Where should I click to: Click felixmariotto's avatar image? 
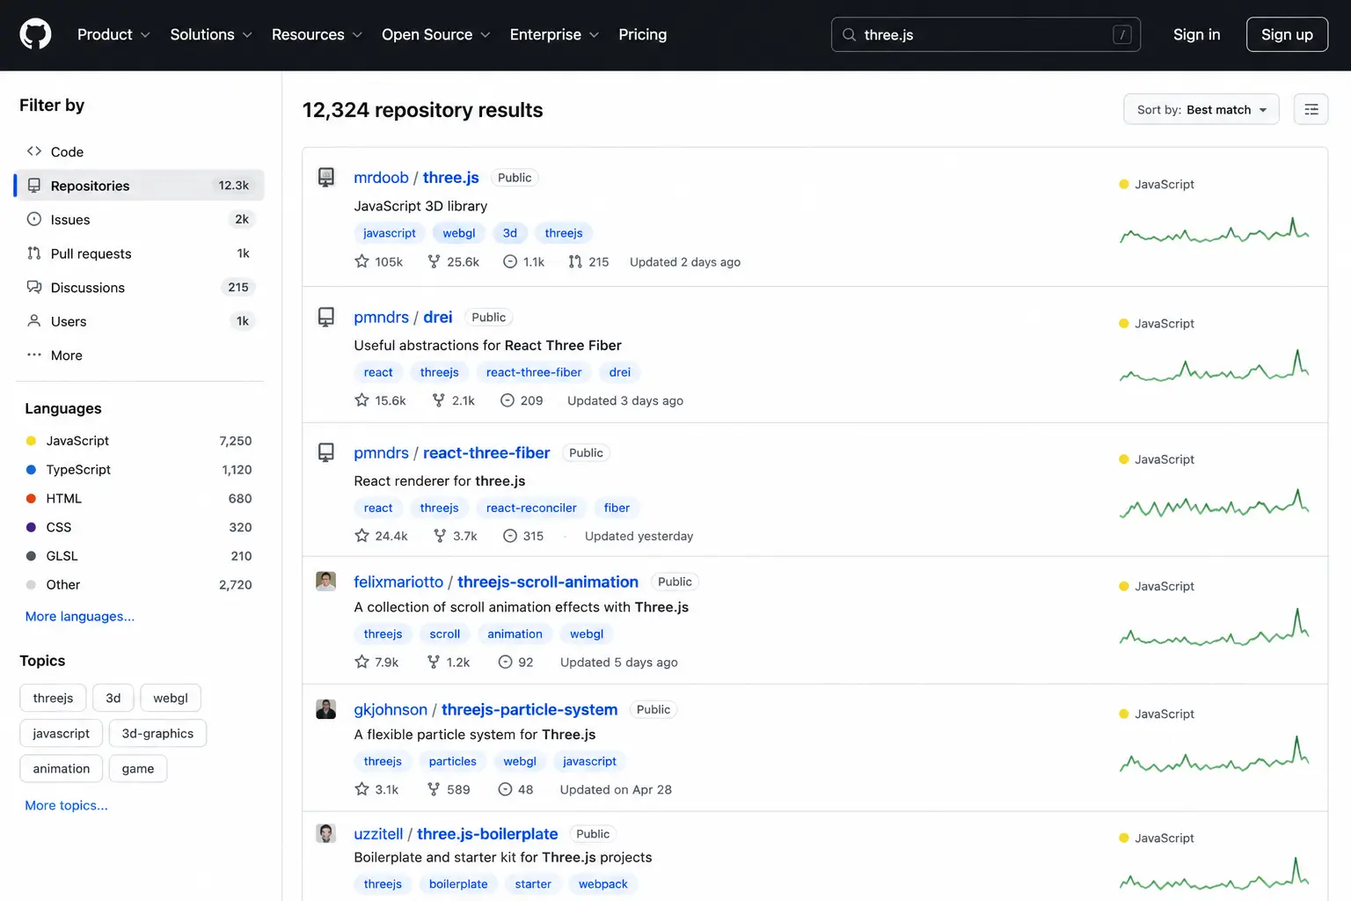[x=326, y=582]
